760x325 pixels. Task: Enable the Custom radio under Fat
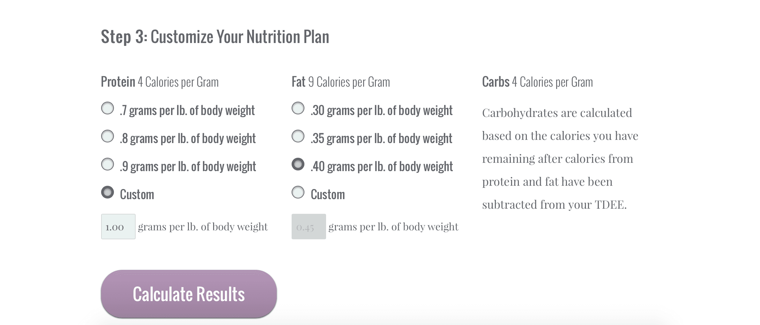(x=298, y=192)
